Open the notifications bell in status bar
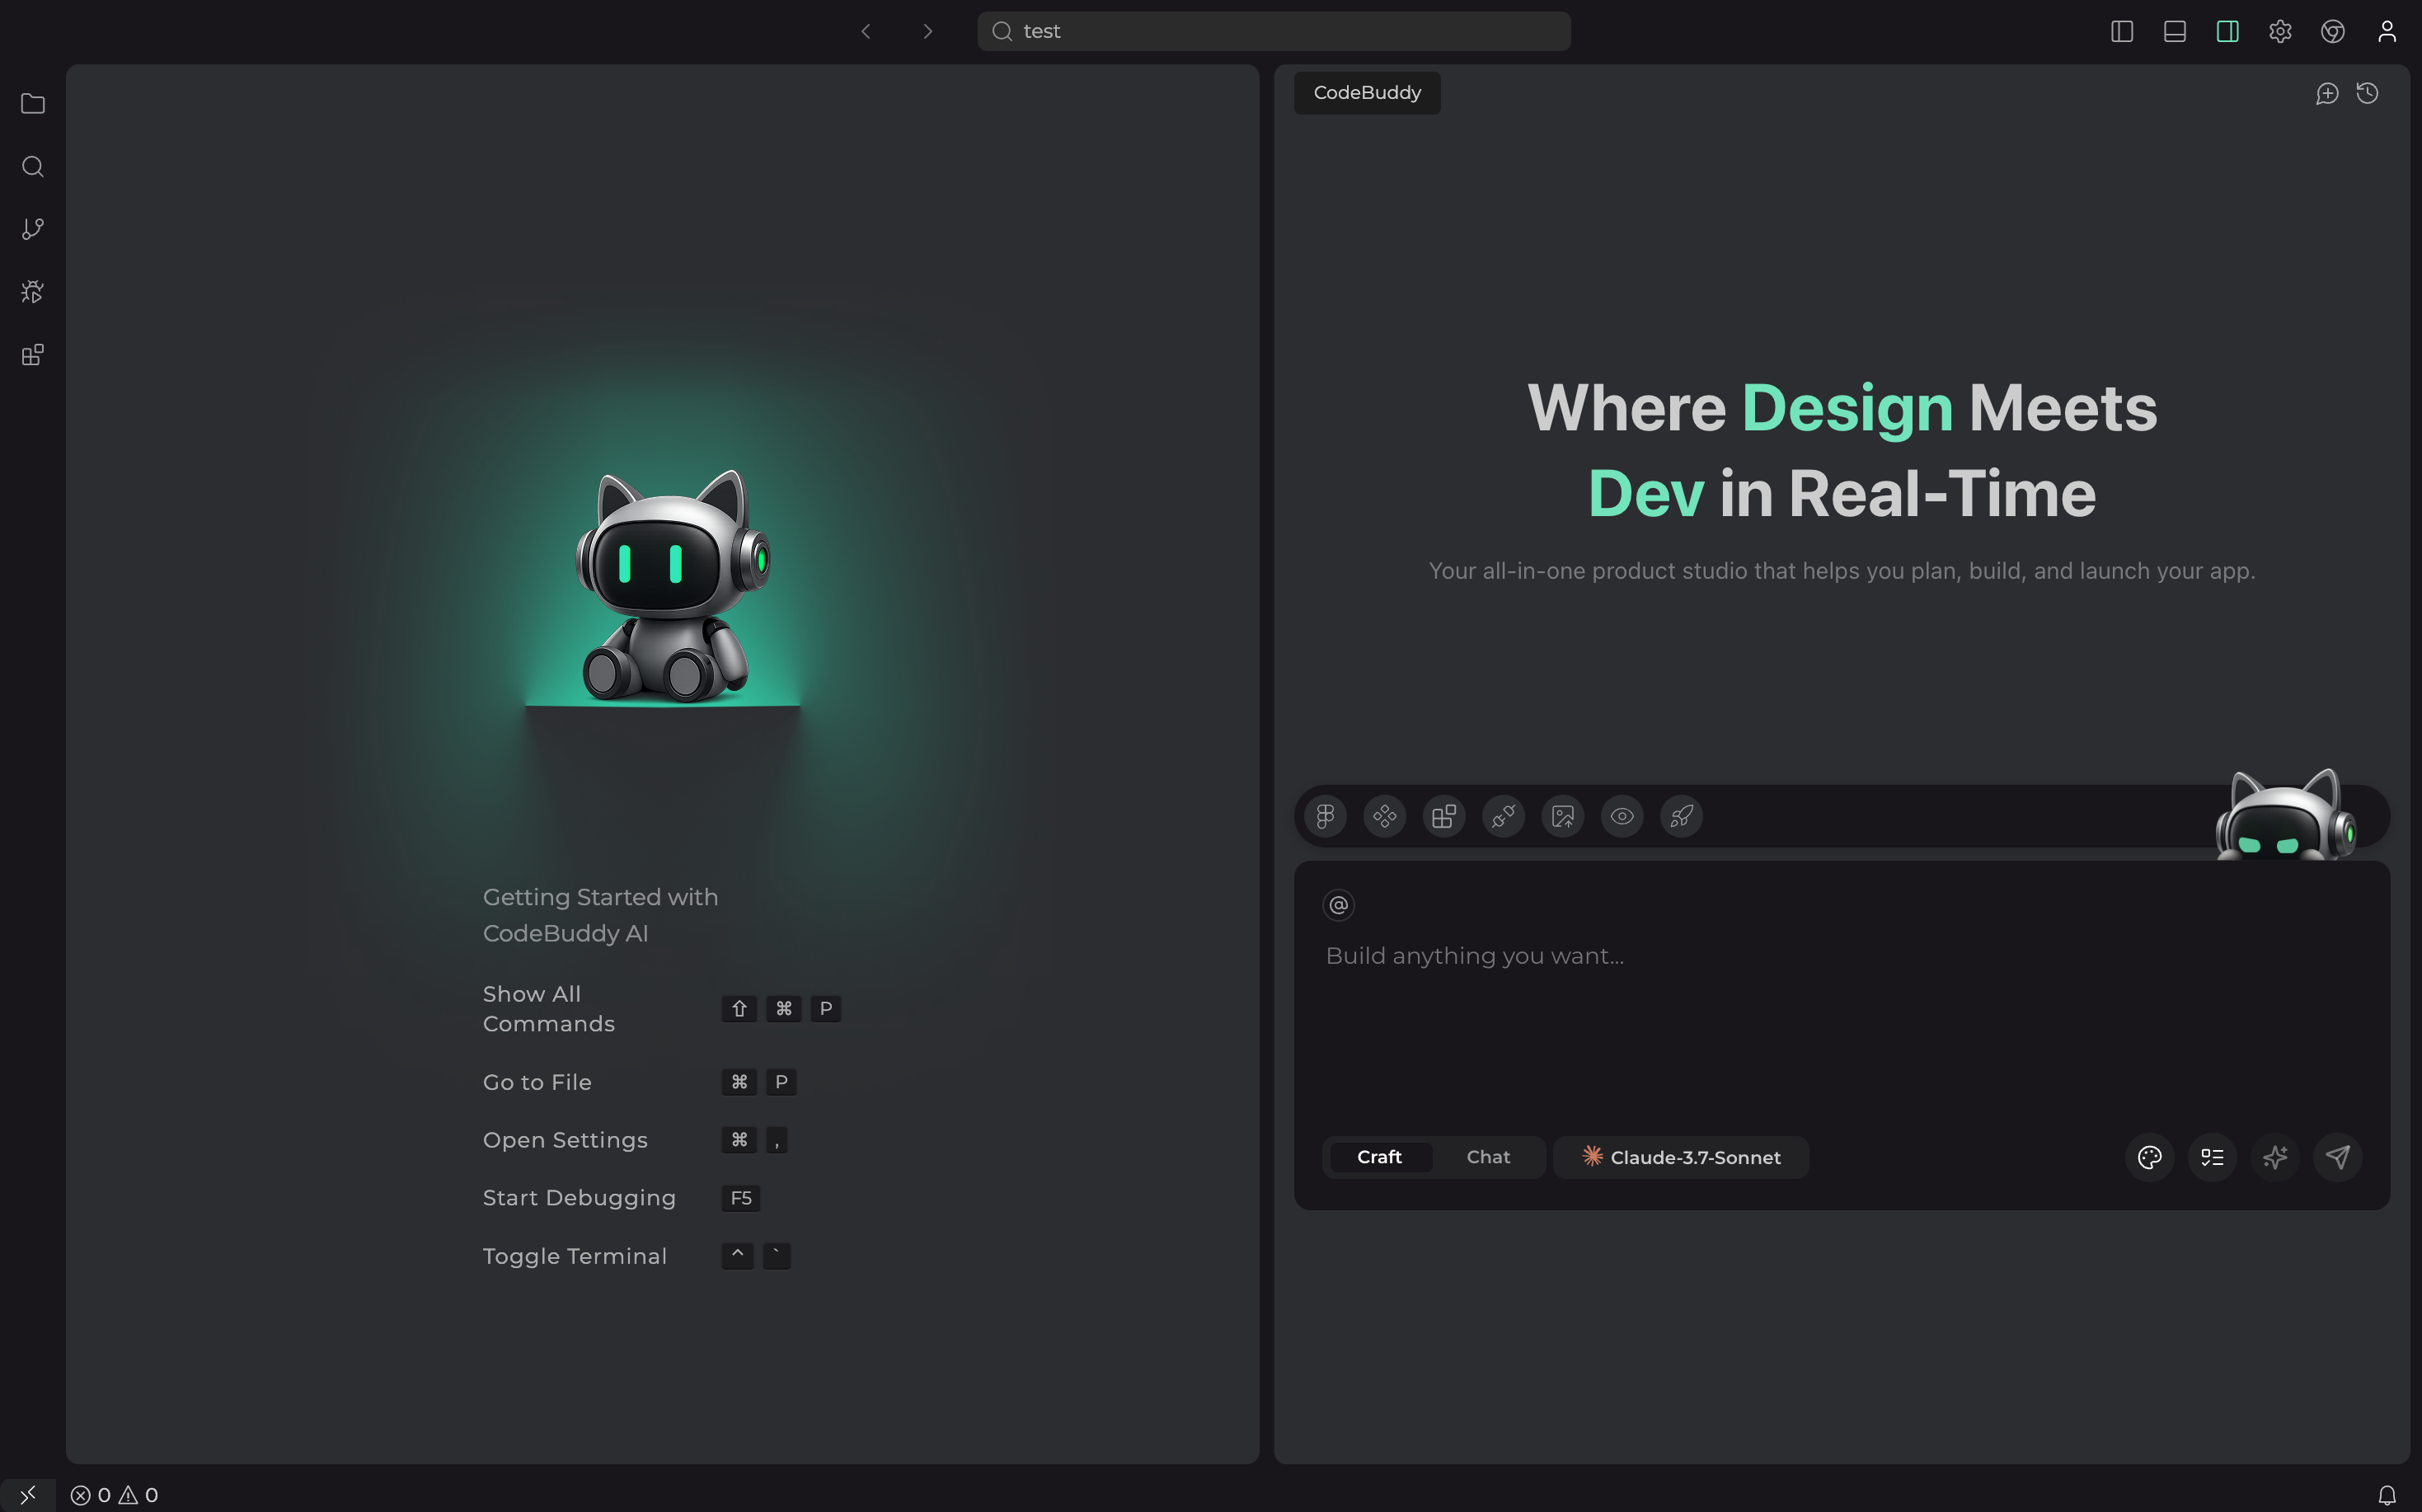 pos(2387,1495)
